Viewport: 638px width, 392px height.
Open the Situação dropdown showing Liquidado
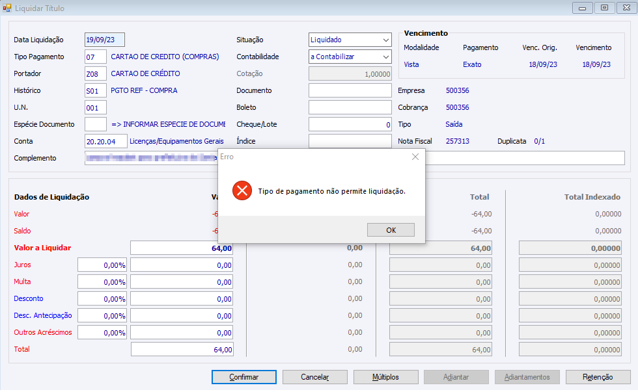(x=350, y=40)
